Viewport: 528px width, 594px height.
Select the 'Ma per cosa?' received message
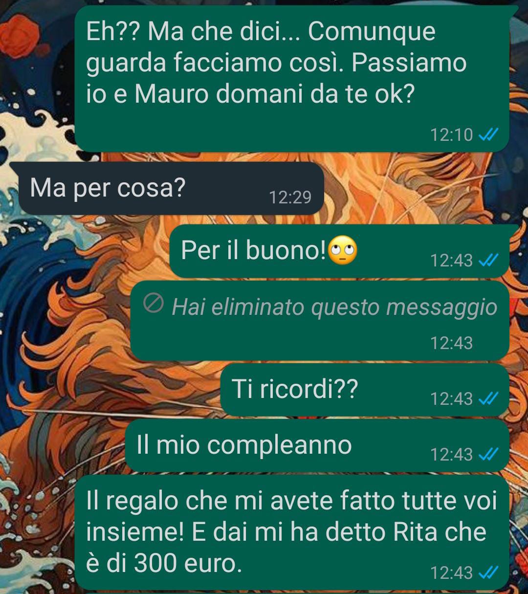167,188
